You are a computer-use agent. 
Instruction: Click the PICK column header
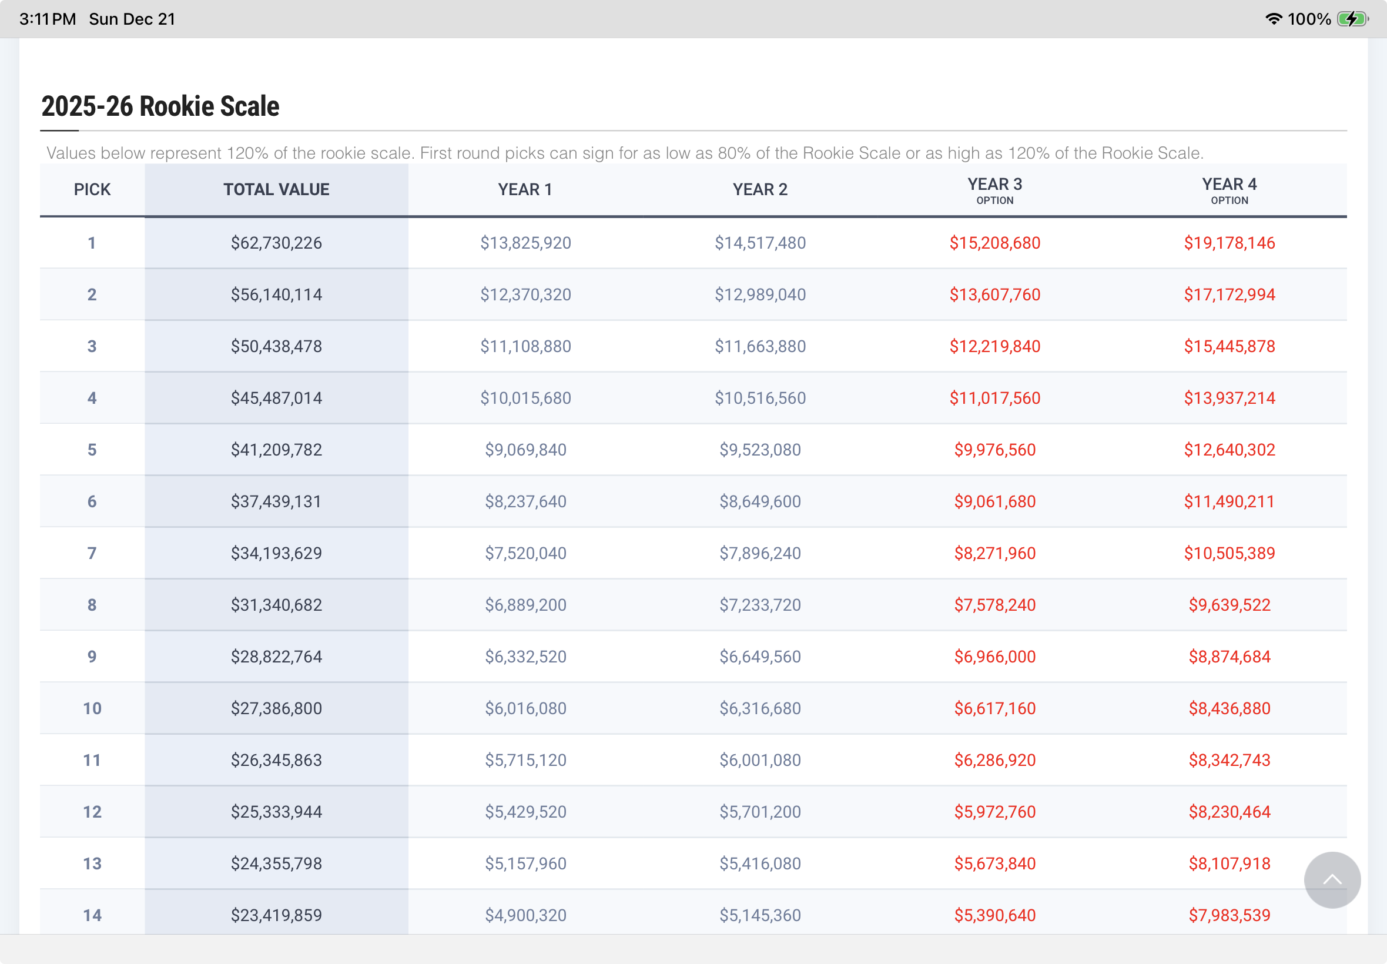click(x=92, y=190)
